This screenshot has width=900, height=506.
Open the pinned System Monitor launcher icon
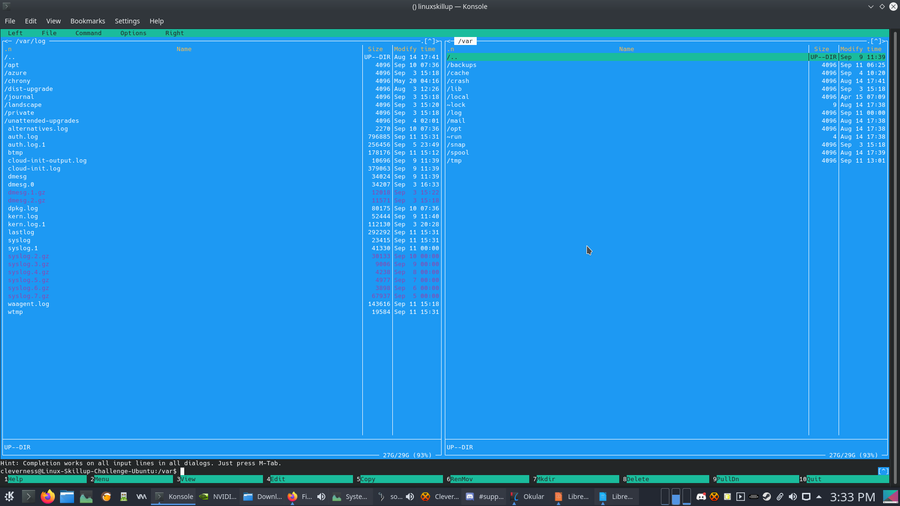click(86, 497)
